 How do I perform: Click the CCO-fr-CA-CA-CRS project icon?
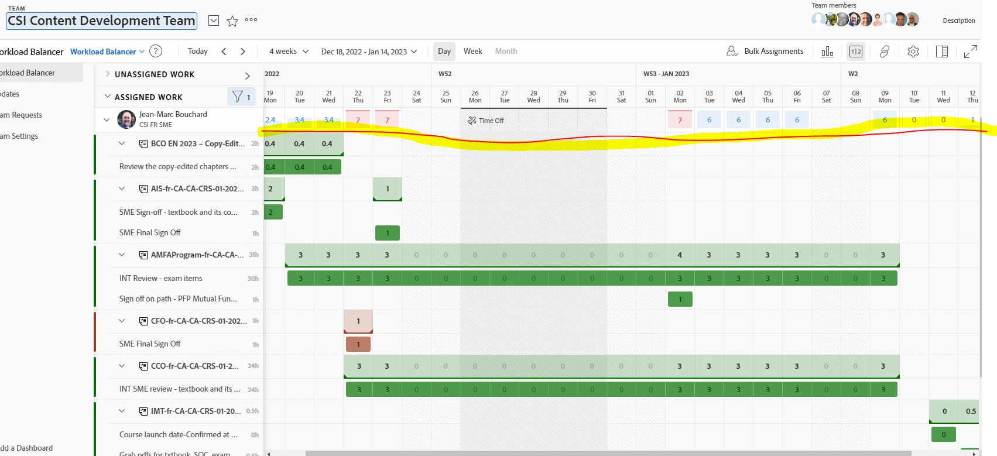[x=143, y=366]
